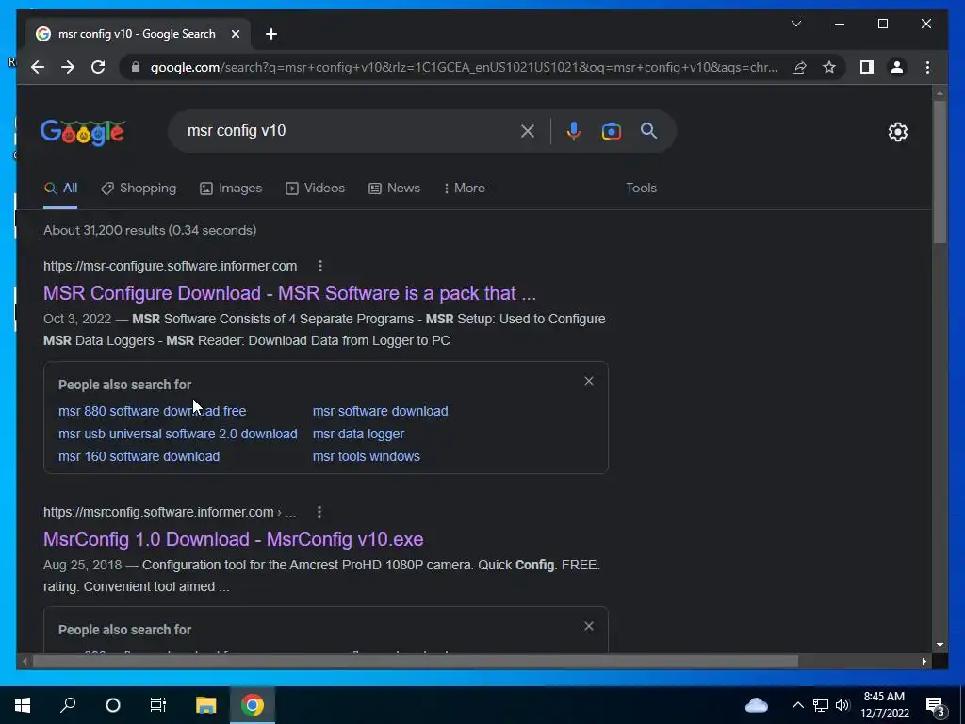Screen dimensions: 965x724
Task: Open Windows notification center
Action: 935,706
